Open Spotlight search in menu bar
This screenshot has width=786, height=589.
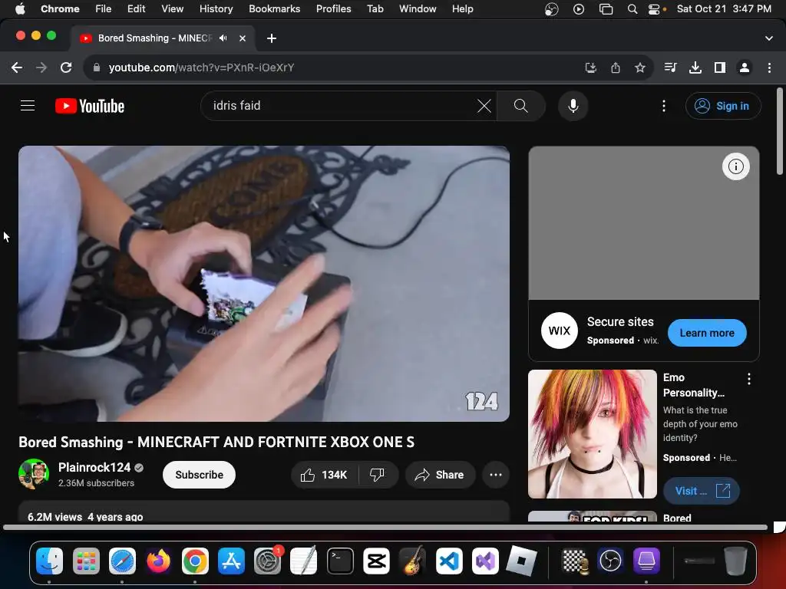[x=632, y=9]
